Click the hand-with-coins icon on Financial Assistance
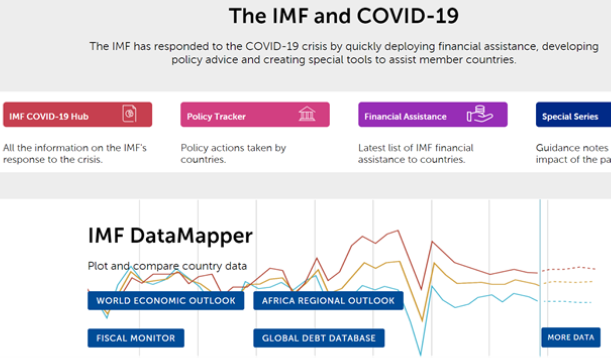 click(x=479, y=114)
